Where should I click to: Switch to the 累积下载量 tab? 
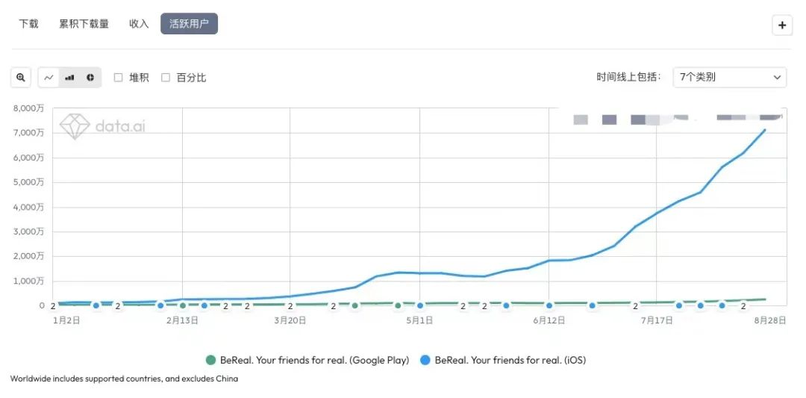pos(84,24)
